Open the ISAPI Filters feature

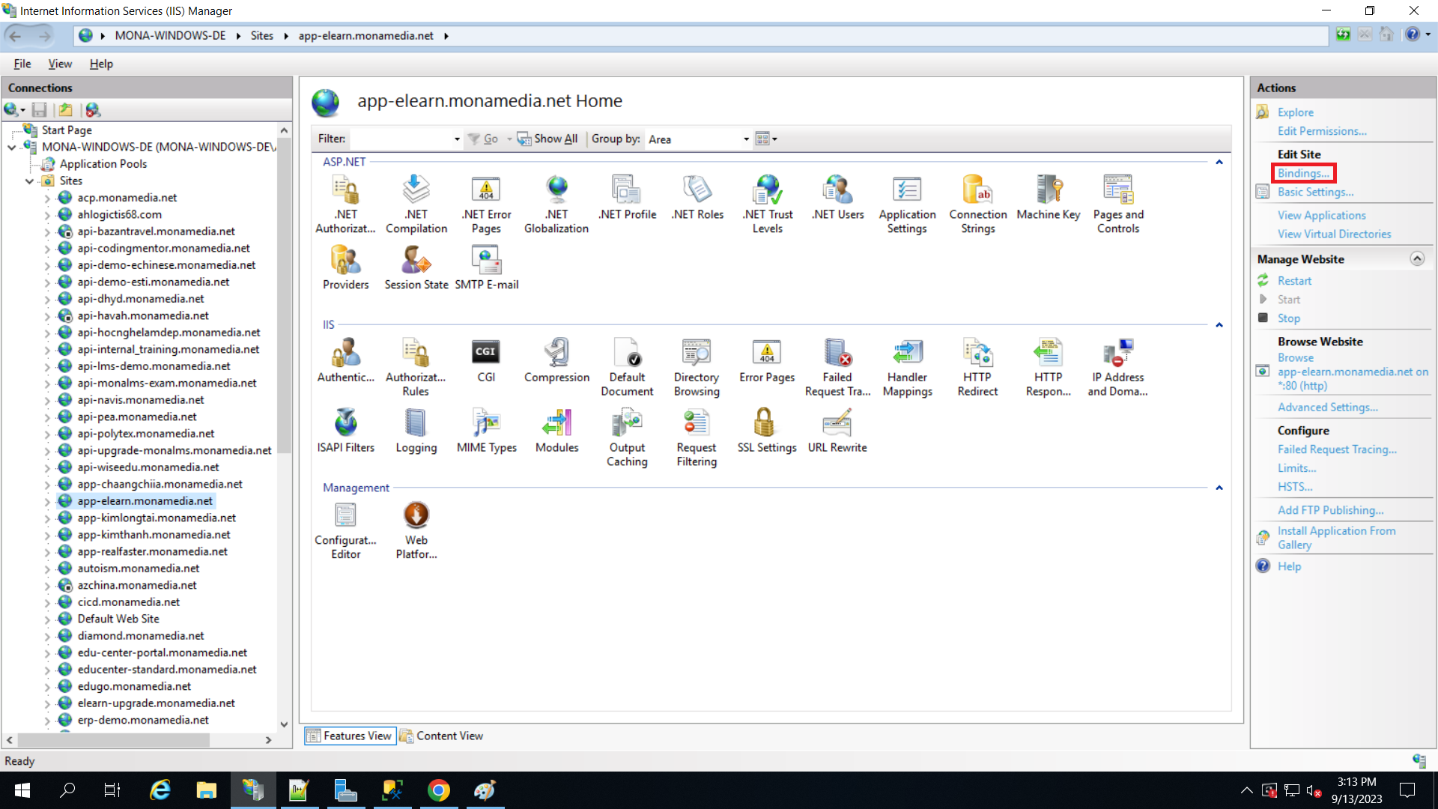(x=345, y=431)
